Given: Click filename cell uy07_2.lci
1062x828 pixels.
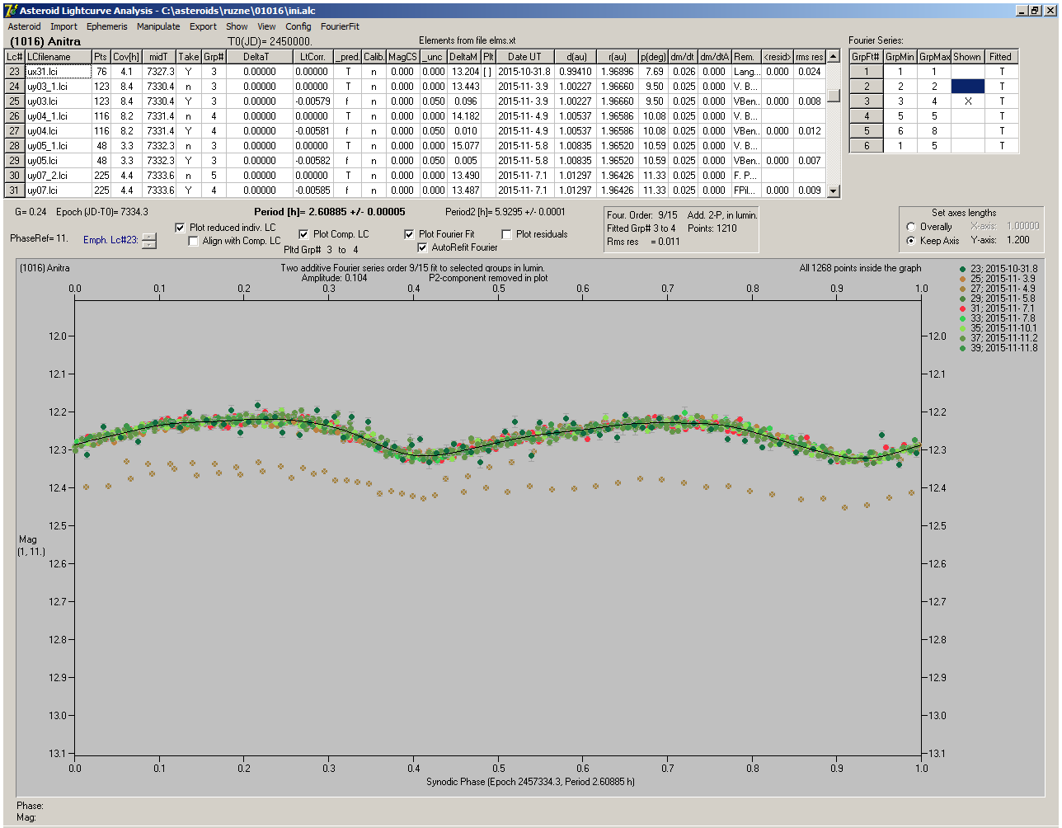Looking at the screenshot, I should coord(57,176).
